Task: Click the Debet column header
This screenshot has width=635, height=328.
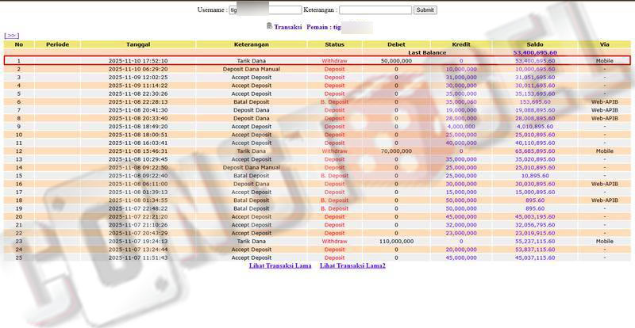Action: pos(396,44)
